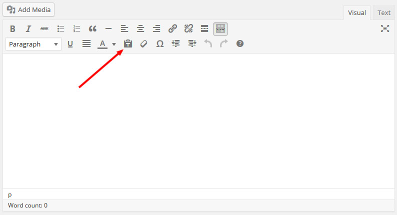Toggle bold formatting

pos(12,29)
